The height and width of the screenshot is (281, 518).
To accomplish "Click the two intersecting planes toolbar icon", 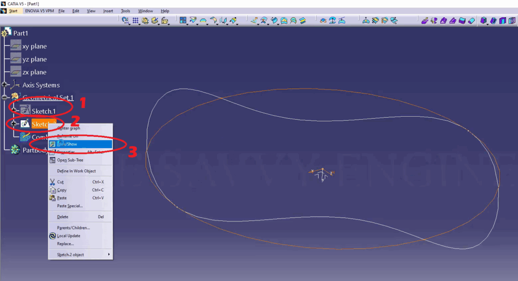I will [223, 21].
